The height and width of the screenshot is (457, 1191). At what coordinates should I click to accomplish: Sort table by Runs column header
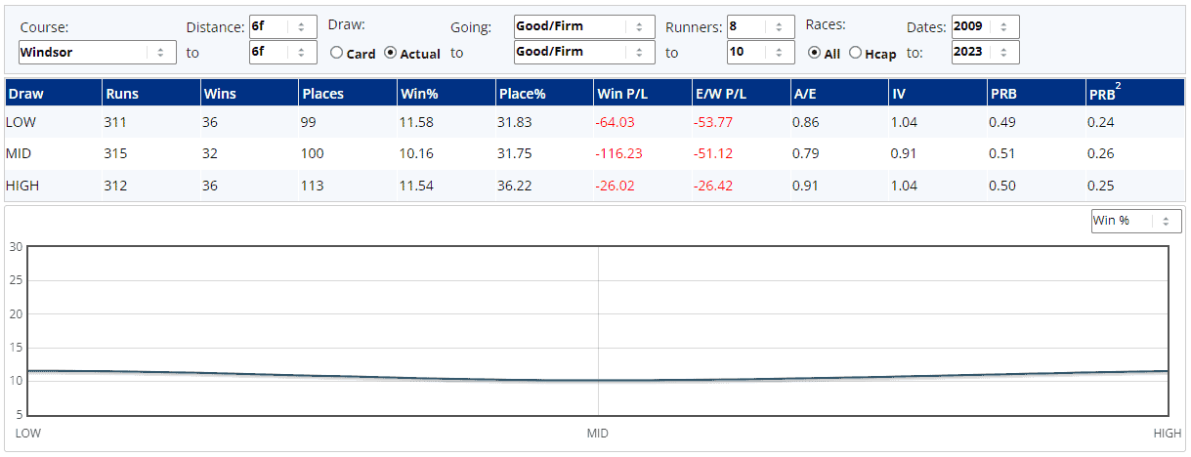click(x=123, y=95)
